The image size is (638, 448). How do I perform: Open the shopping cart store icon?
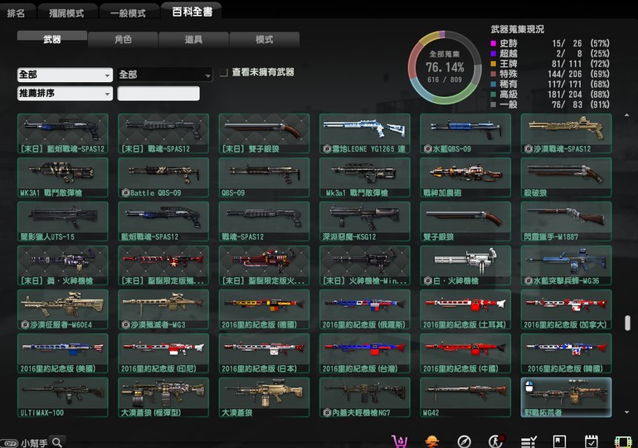[401, 441]
